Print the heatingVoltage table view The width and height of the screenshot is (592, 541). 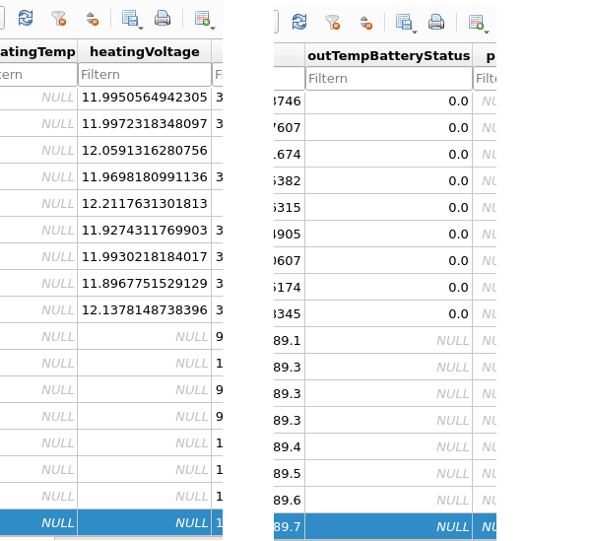pyautogui.click(x=163, y=19)
